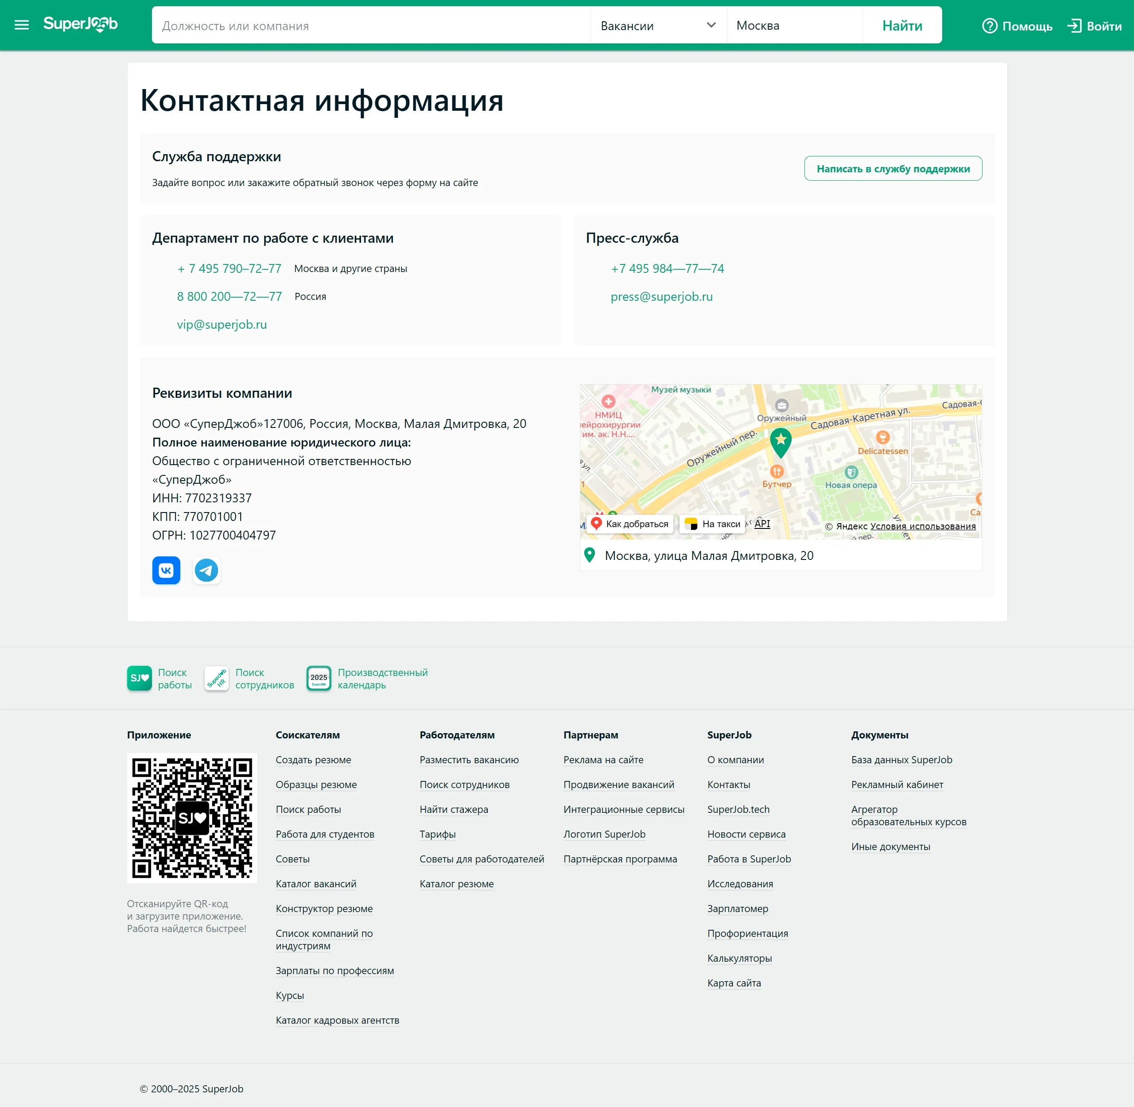1134x1107 pixels.
Task: Open О компании footer link
Action: [x=736, y=760]
